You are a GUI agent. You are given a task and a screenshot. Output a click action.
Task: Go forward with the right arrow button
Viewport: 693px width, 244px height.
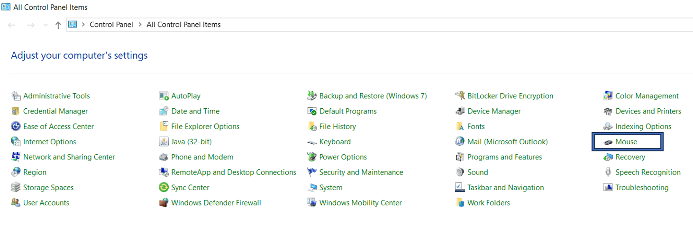point(31,25)
